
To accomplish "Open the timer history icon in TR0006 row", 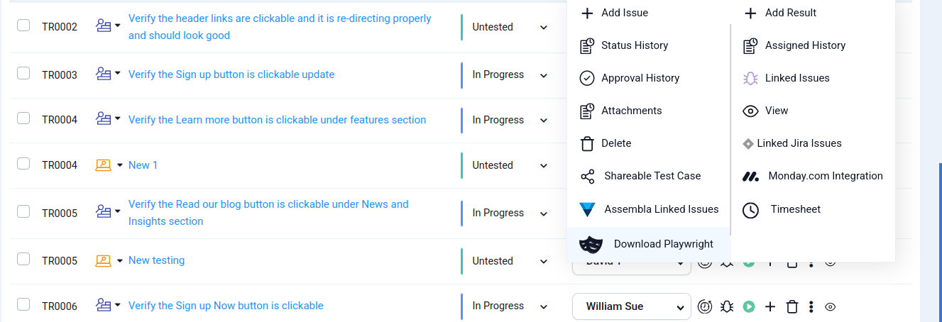I will pyautogui.click(x=704, y=306).
